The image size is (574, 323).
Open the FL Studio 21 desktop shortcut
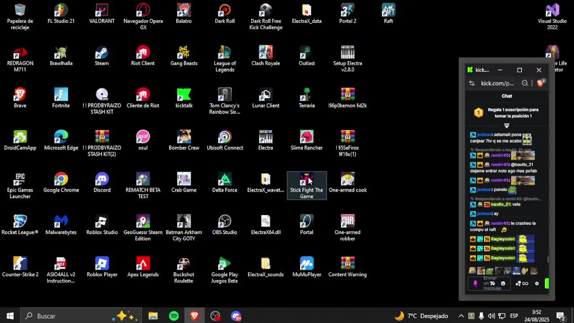click(x=61, y=14)
